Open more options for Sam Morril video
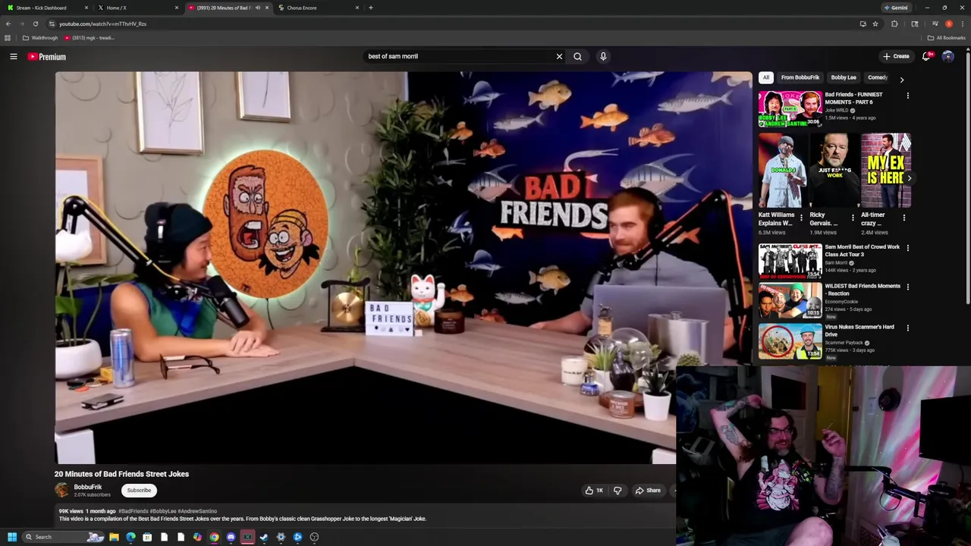Screen dimensions: 971x546 (907, 248)
